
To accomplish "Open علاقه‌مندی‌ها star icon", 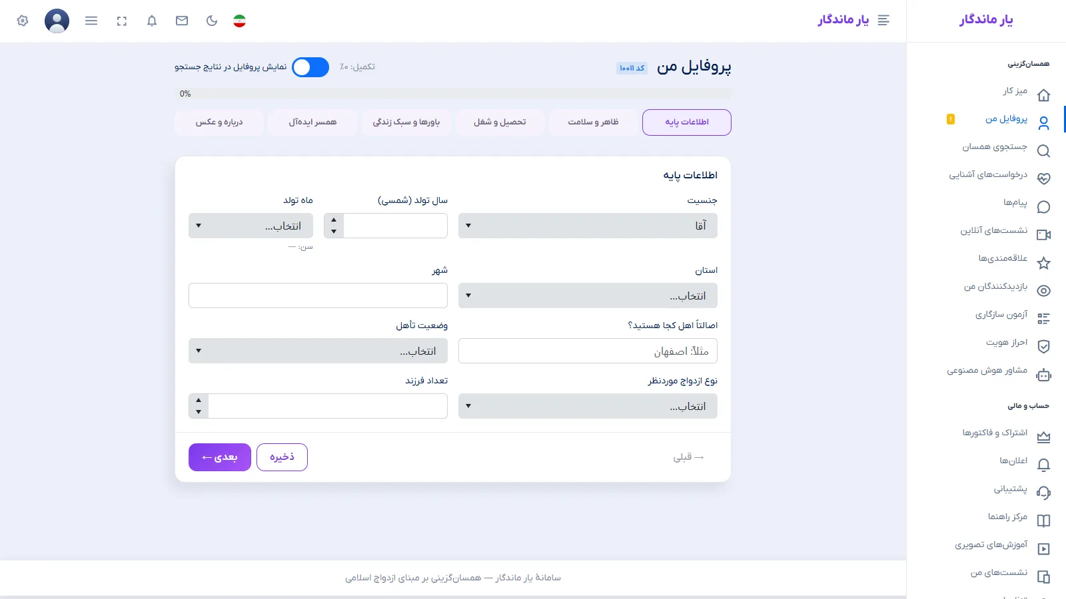I will pyautogui.click(x=1044, y=263).
